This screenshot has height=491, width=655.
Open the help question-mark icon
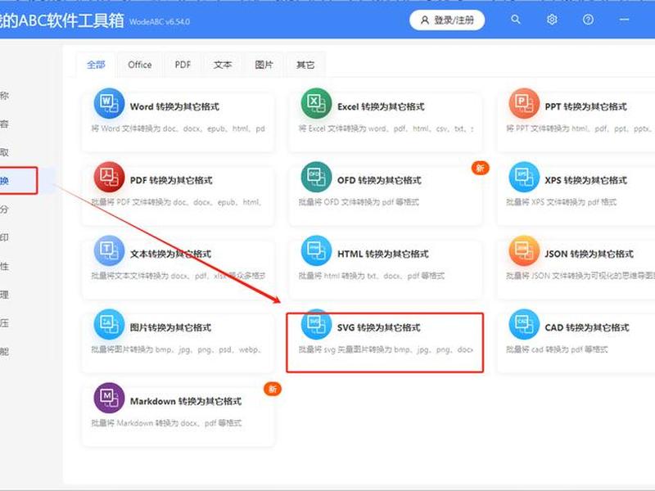588,20
